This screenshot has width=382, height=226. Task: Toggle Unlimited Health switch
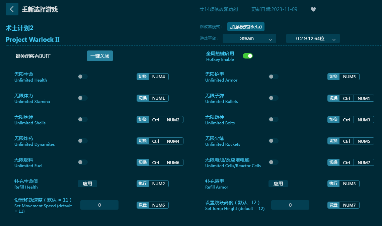(x=83, y=77)
